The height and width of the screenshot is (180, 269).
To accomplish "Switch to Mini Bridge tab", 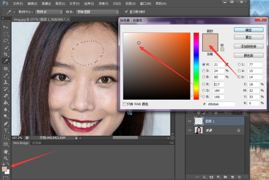I will 21,143.
